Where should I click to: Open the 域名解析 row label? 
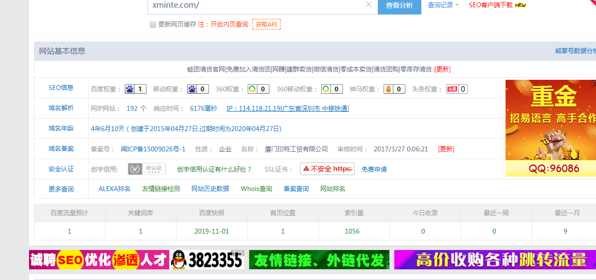[61, 108]
